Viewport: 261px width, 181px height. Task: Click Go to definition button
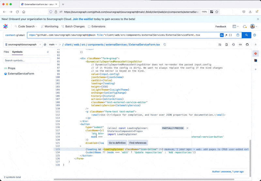[117, 143]
